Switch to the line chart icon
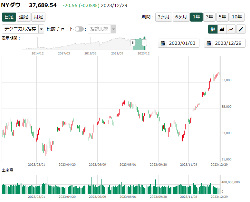This screenshot has width=250, height=202. [x=231, y=29]
